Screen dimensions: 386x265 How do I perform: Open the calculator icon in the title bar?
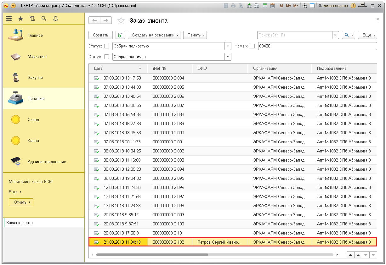tap(265, 6)
